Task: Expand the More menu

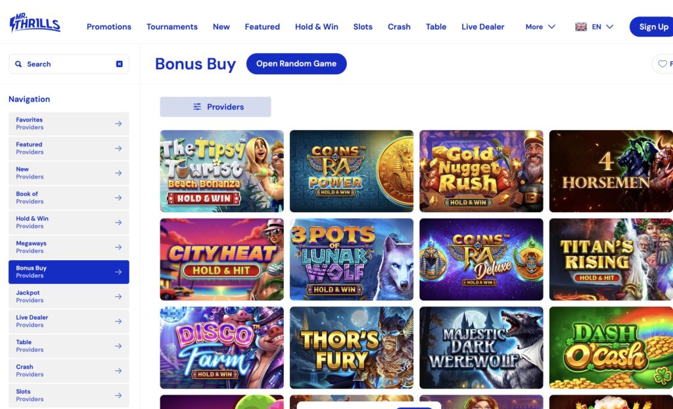Action: 540,27
